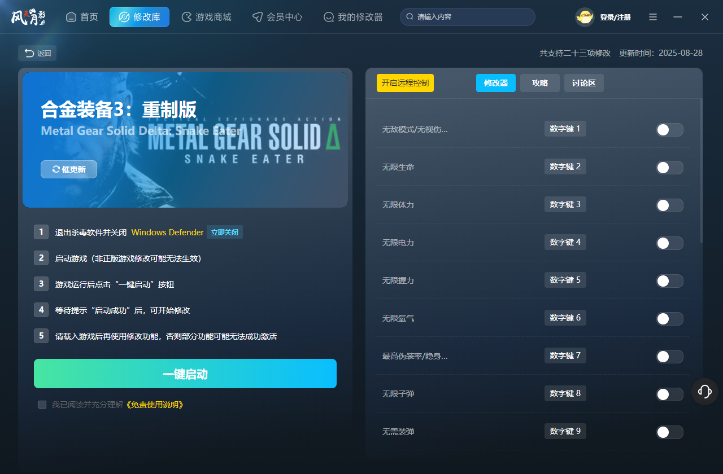Open 我的修改器 tab

pyautogui.click(x=353, y=17)
